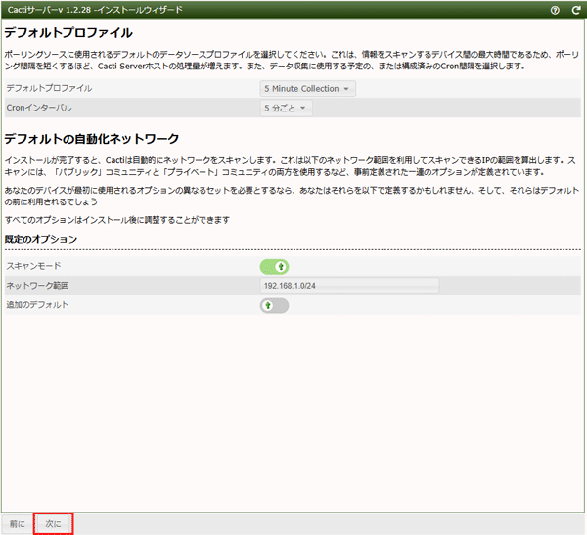Focus the ネットワーク範囲 192.168.1.0/24 field
This screenshot has width=587, height=535.
coord(349,286)
